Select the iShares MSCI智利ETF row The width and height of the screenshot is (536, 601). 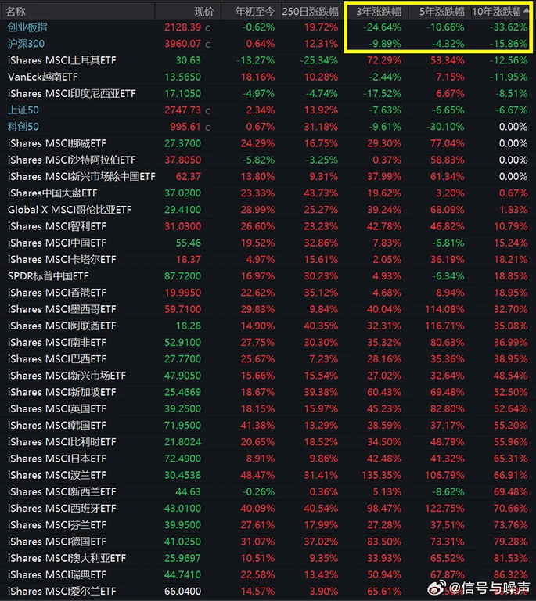click(268, 226)
